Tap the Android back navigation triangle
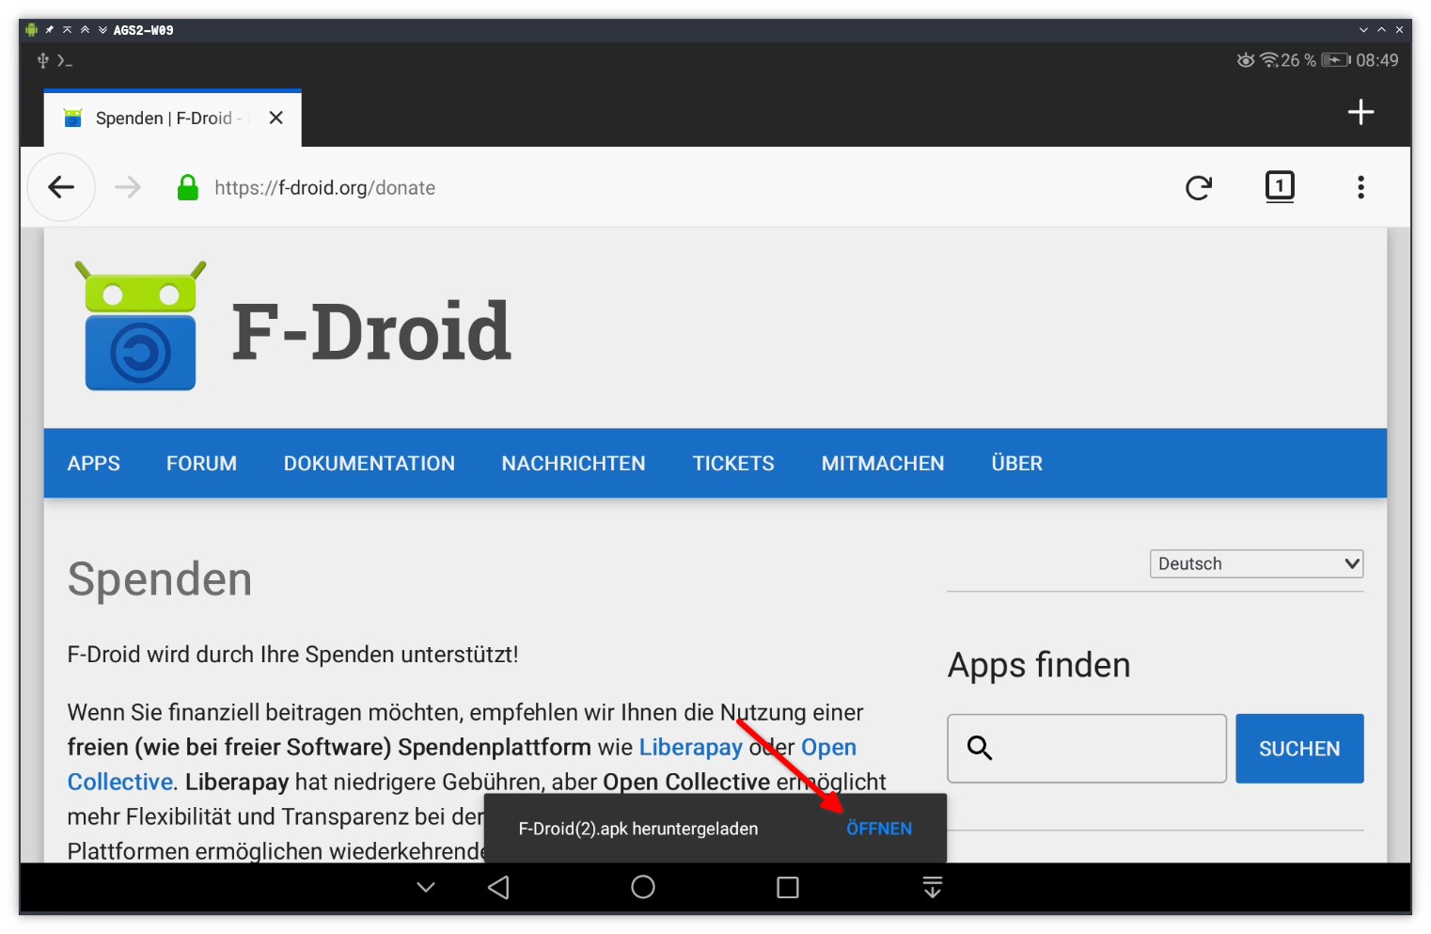 [498, 887]
